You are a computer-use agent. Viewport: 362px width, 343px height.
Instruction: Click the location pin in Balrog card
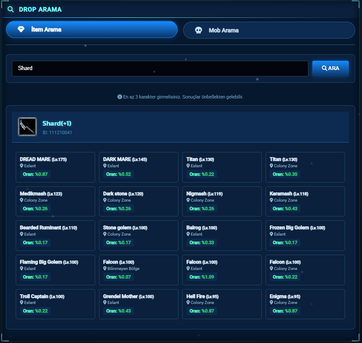point(188,234)
